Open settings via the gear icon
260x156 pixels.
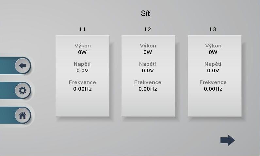tap(23, 91)
